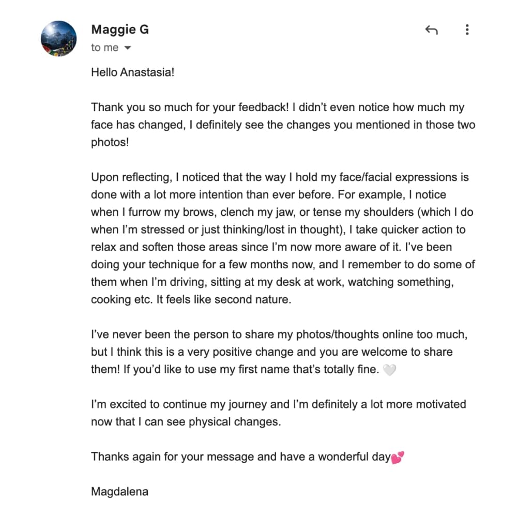The width and height of the screenshot is (517, 517).
Task: Click the 'Thanks again for your message' line
Action: point(240,457)
